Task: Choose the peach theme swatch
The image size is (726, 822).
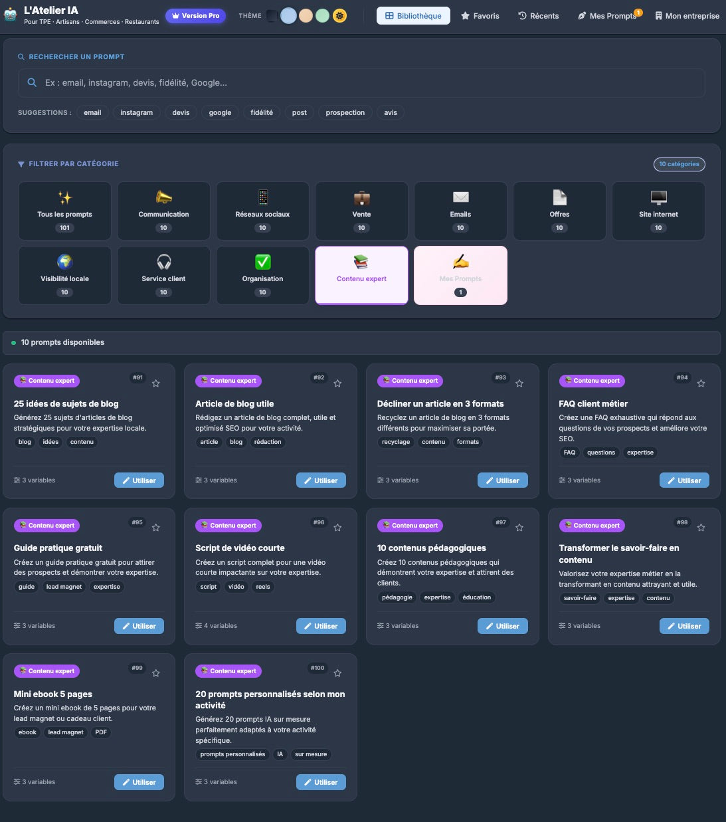Action: pyautogui.click(x=306, y=15)
